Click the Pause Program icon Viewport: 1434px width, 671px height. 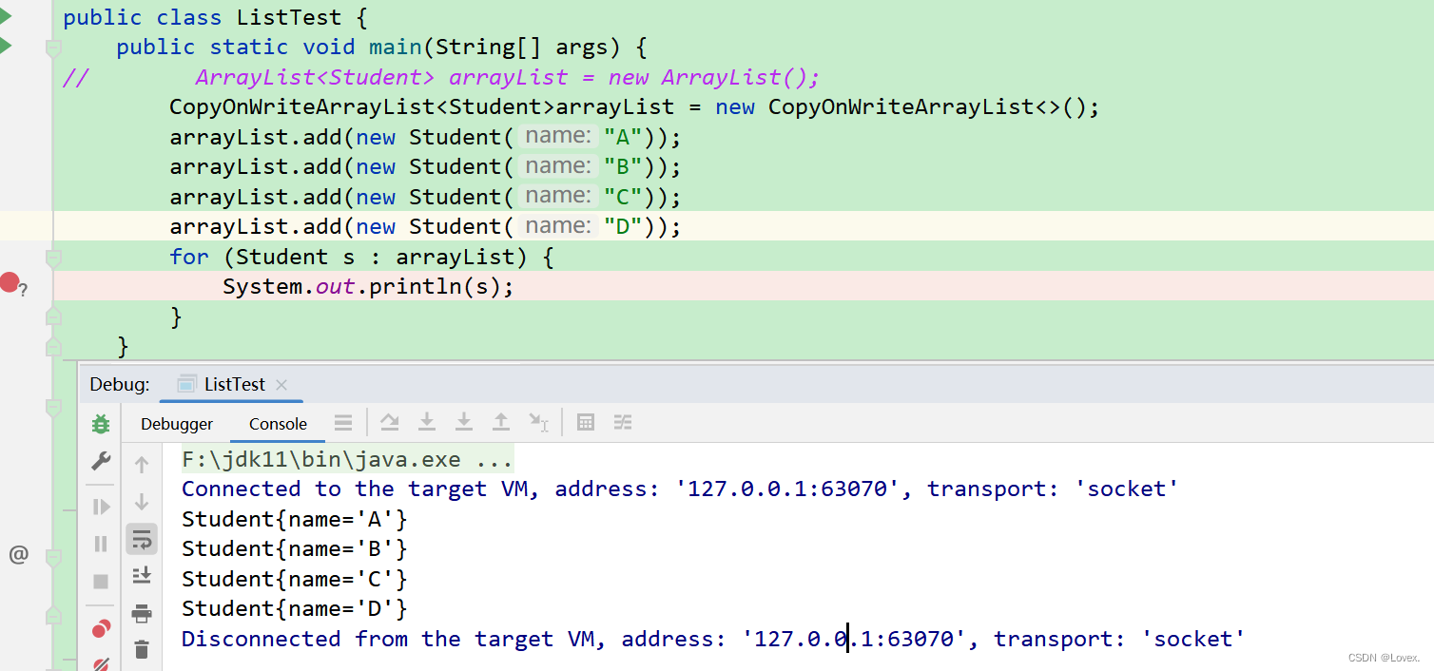click(x=100, y=544)
